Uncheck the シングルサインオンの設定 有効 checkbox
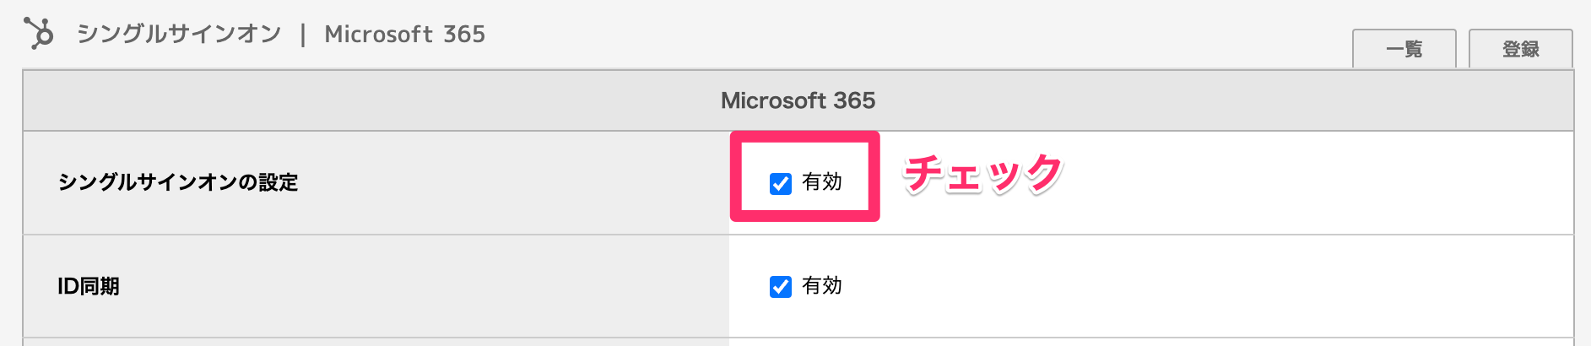 point(781,183)
